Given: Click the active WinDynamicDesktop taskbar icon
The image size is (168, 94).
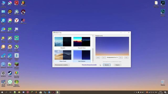Looking at the screenshot, I should coord(58,92).
